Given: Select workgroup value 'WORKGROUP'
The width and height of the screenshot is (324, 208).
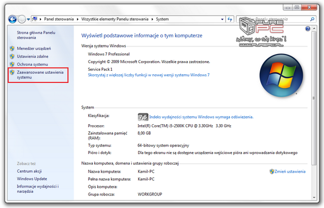Looking at the screenshot, I should (x=150, y=194).
